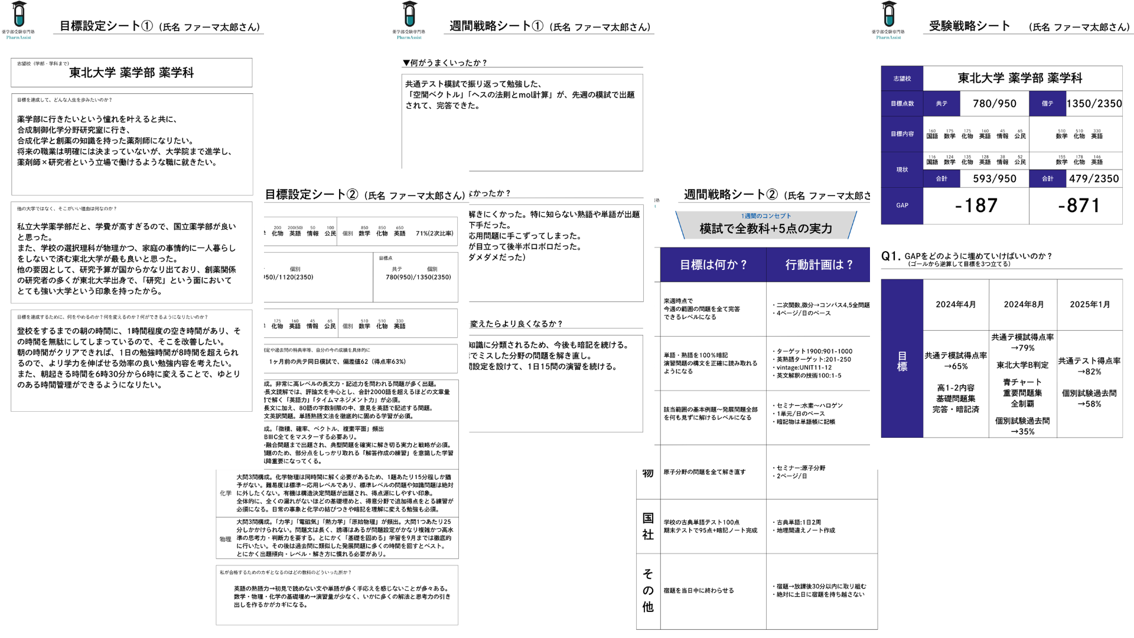
Task: Click the GAP row label
Action: [x=902, y=206]
